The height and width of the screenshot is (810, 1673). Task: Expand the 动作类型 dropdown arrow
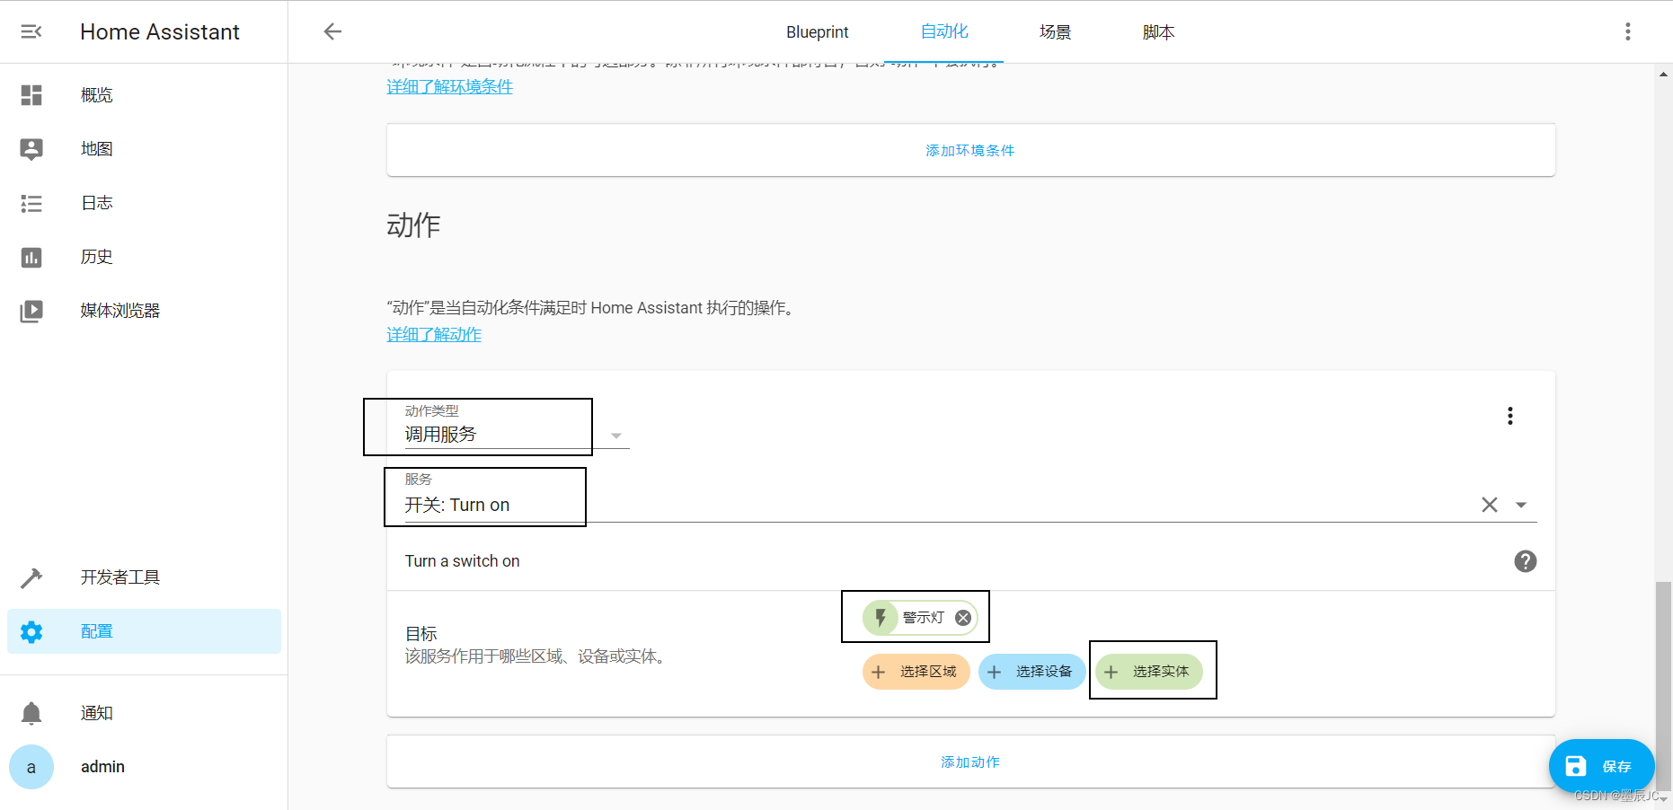click(x=616, y=436)
